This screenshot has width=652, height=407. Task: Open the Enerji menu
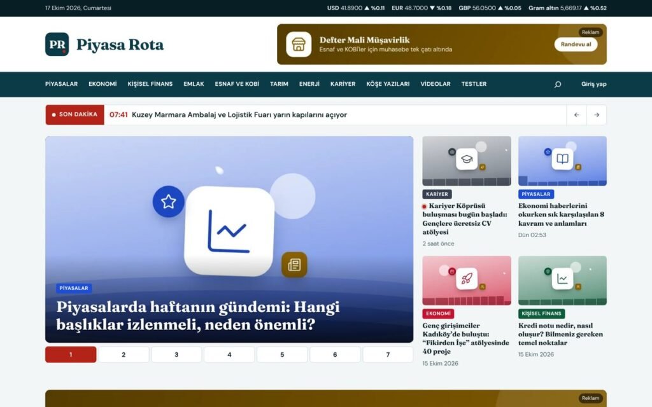(309, 84)
